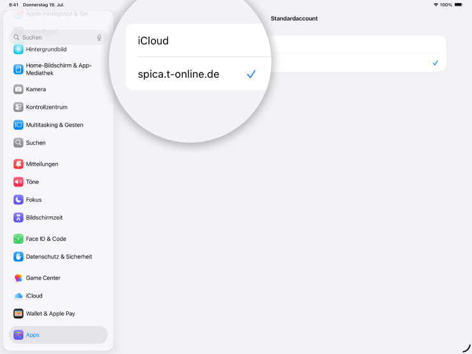Open Bildschirmzeit hourglass icon
The width and height of the screenshot is (472, 354).
pos(18,217)
